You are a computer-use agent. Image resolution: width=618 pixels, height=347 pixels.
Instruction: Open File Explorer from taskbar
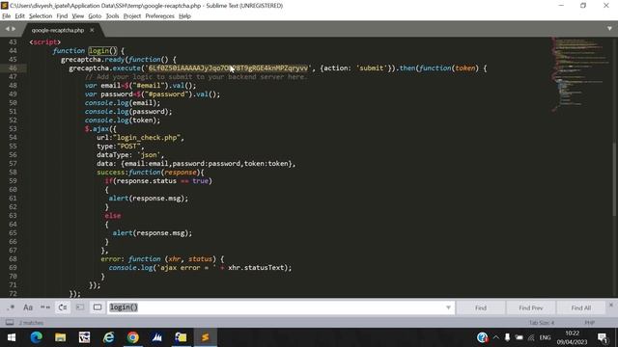tap(60, 337)
